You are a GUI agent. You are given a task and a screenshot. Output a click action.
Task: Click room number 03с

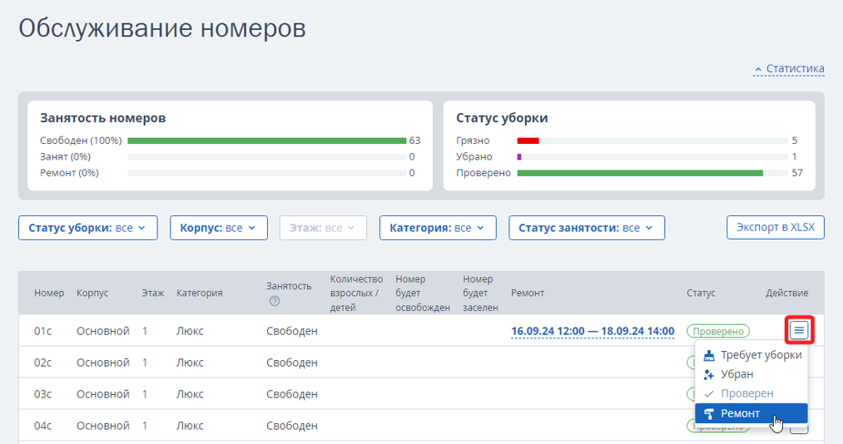coord(42,395)
